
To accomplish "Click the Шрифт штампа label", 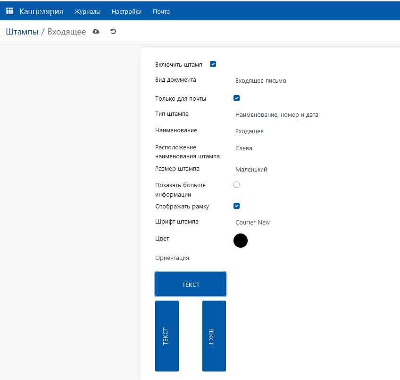I will click(x=177, y=222).
